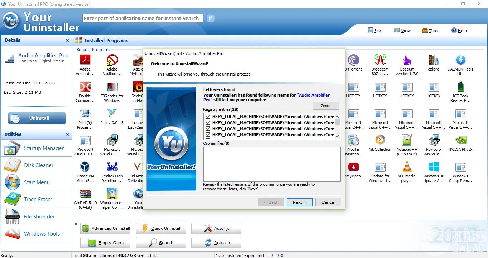Viewport: 488px width, 258px height.
Task: Close the Utilities panel
Action: pyautogui.click(x=67, y=135)
